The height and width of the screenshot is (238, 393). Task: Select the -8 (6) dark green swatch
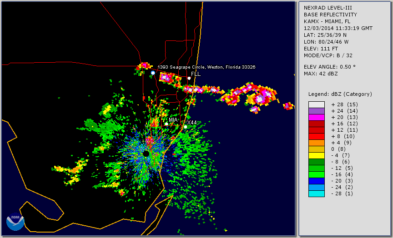(x=317, y=162)
